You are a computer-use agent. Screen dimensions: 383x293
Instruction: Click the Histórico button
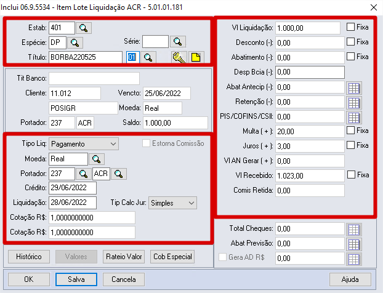click(x=29, y=257)
